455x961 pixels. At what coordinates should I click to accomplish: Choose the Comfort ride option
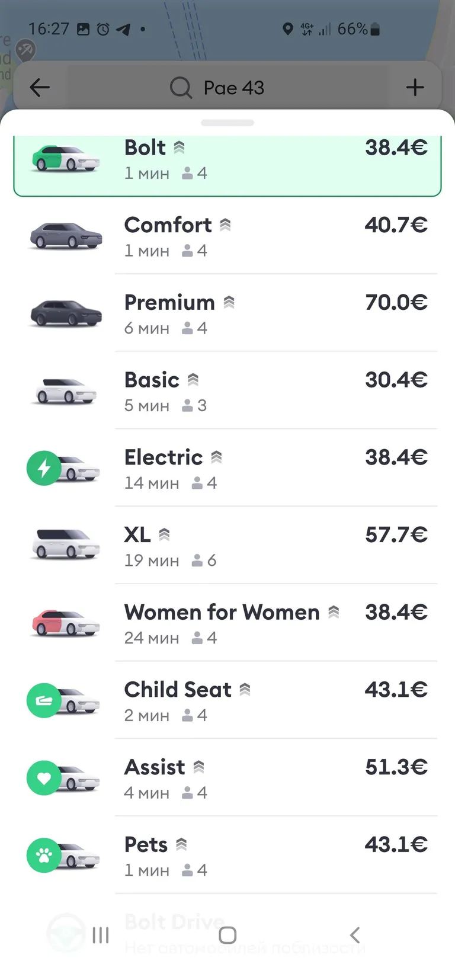(x=227, y=236)
